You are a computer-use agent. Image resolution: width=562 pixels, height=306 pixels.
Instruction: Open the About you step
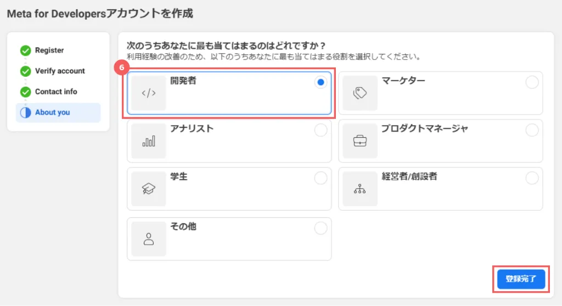58,112
